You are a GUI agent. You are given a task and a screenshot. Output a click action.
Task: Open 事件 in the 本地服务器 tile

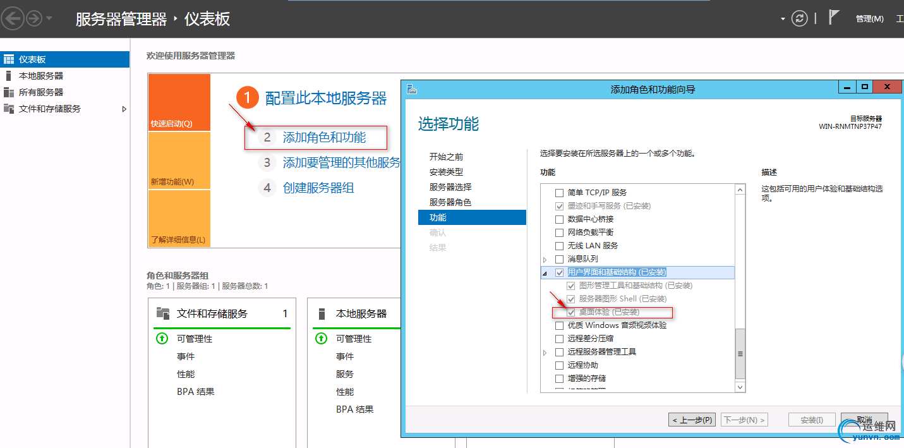pyautogui.click(x=345, y=356)
